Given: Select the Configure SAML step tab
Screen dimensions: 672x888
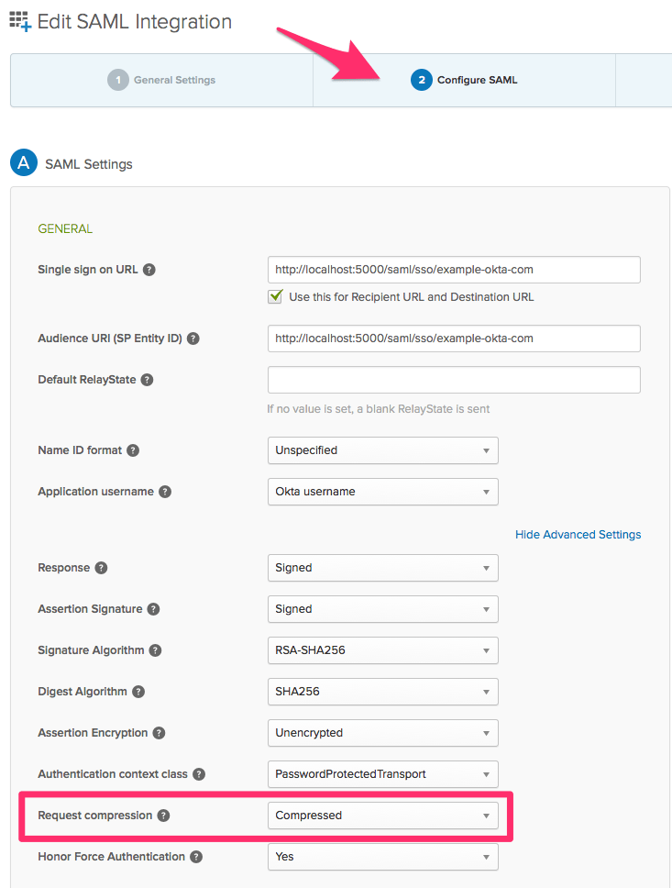Looking at the screenshot, I should [x=464, y=80].
